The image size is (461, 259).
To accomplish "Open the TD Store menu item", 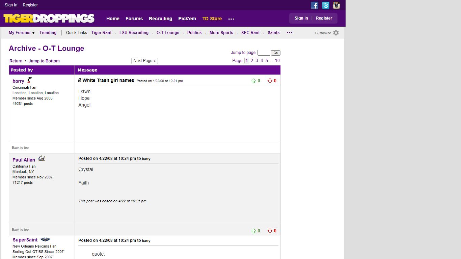I will [212, 19].
